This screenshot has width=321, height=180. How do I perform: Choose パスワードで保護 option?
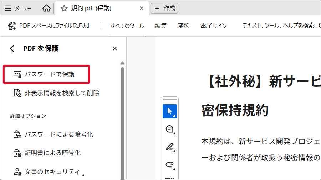point(46,74)
